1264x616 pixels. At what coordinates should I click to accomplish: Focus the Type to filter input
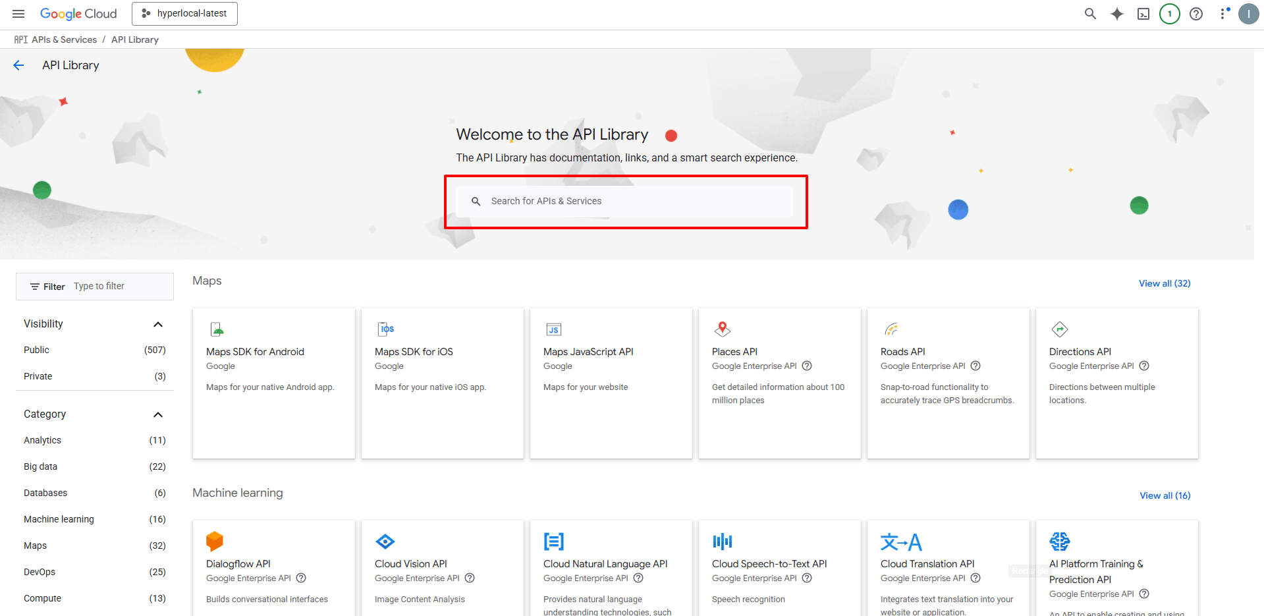click(x=122, y=286)
